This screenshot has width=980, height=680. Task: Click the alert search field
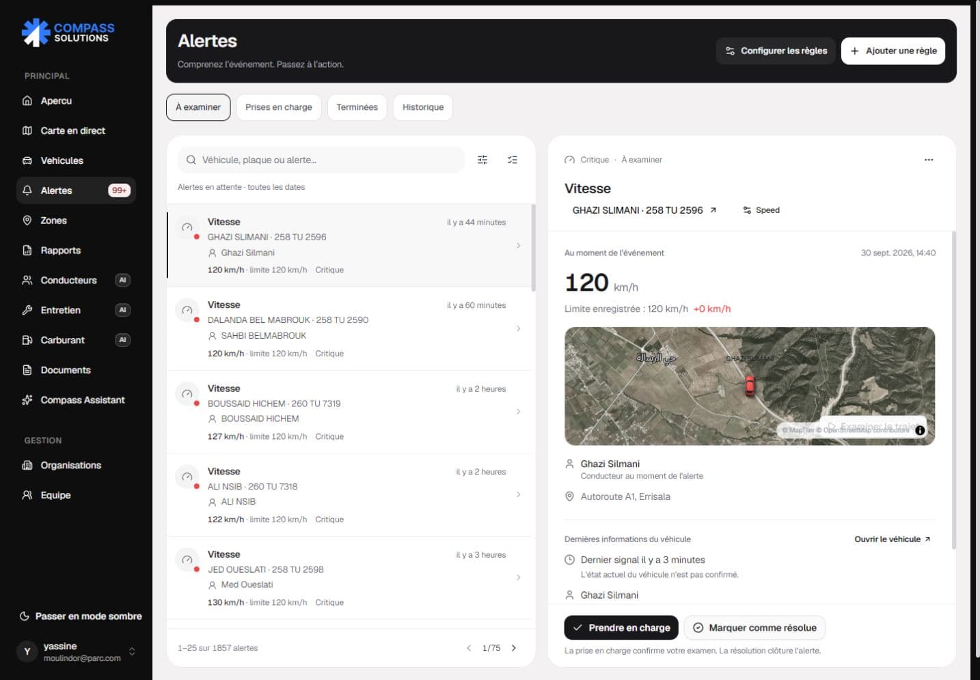pyautogui.click(x=321, y=160)
